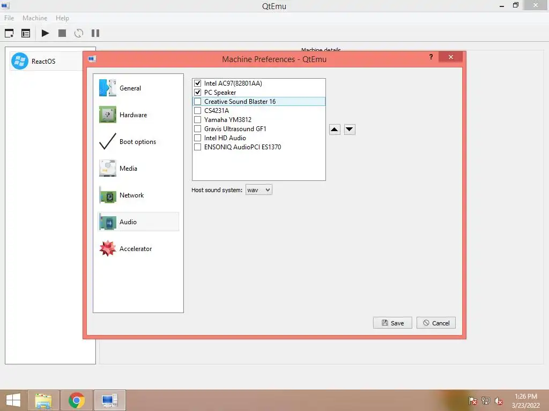Click the muted volume tray icon
The height and width of the screenshot is (411, 549).
(498, 401)
